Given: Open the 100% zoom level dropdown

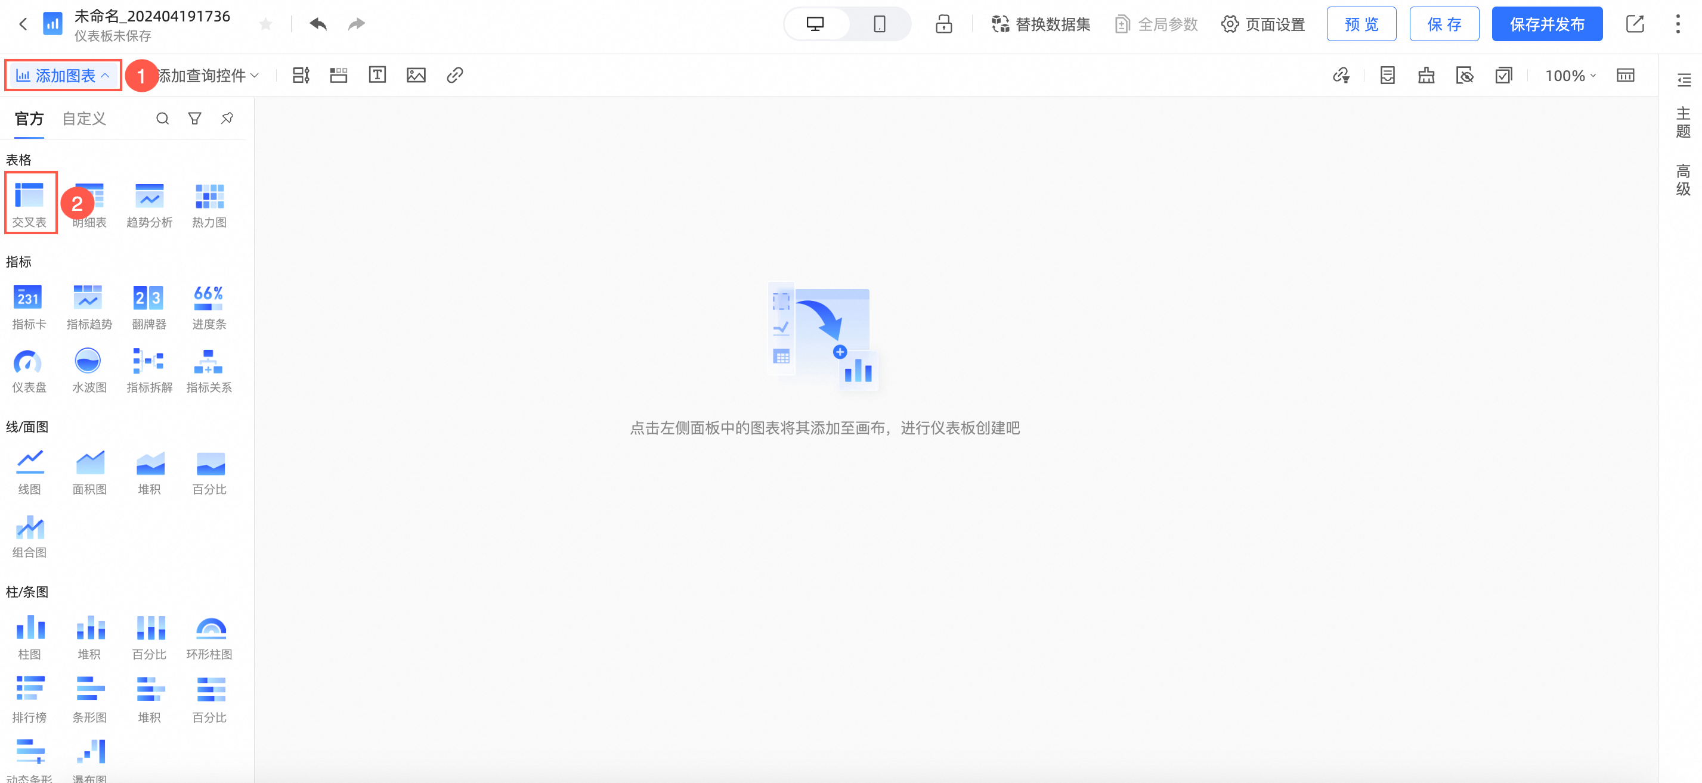Looking at the screenshot, I should (x=1569, y=75).
